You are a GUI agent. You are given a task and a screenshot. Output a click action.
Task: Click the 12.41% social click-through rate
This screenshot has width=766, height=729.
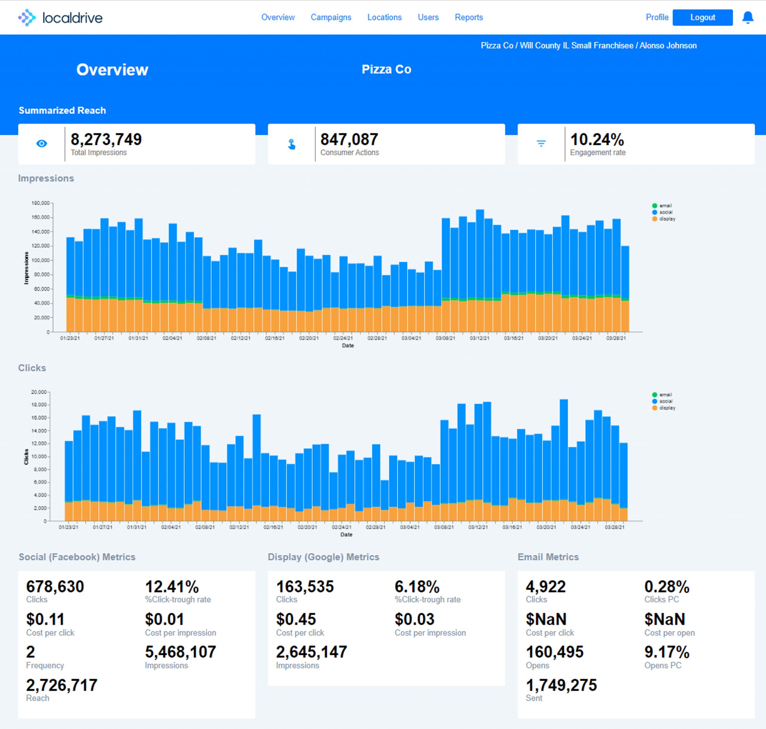[172, 586]
